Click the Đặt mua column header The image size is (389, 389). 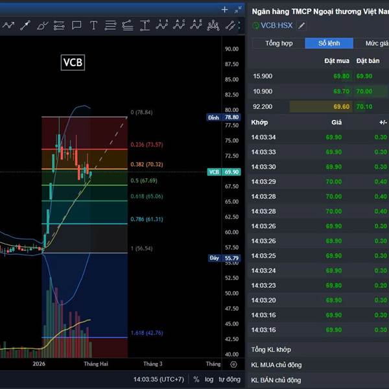(336, 61)
